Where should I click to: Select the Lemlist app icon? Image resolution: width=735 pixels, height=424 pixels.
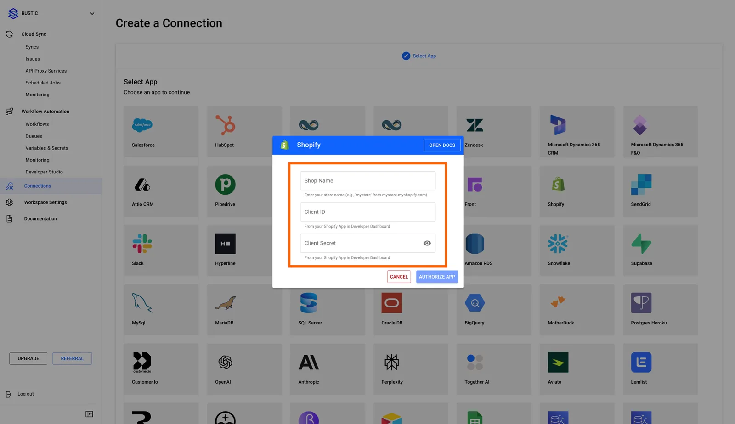pyautogui.click(x=641, y=362)
